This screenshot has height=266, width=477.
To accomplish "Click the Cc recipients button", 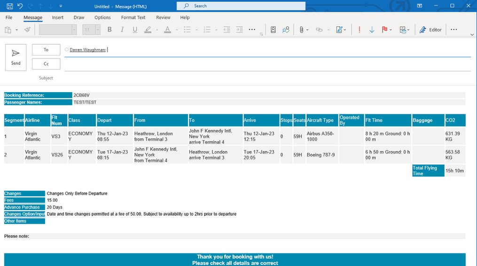I will click(x=46, y=63).
